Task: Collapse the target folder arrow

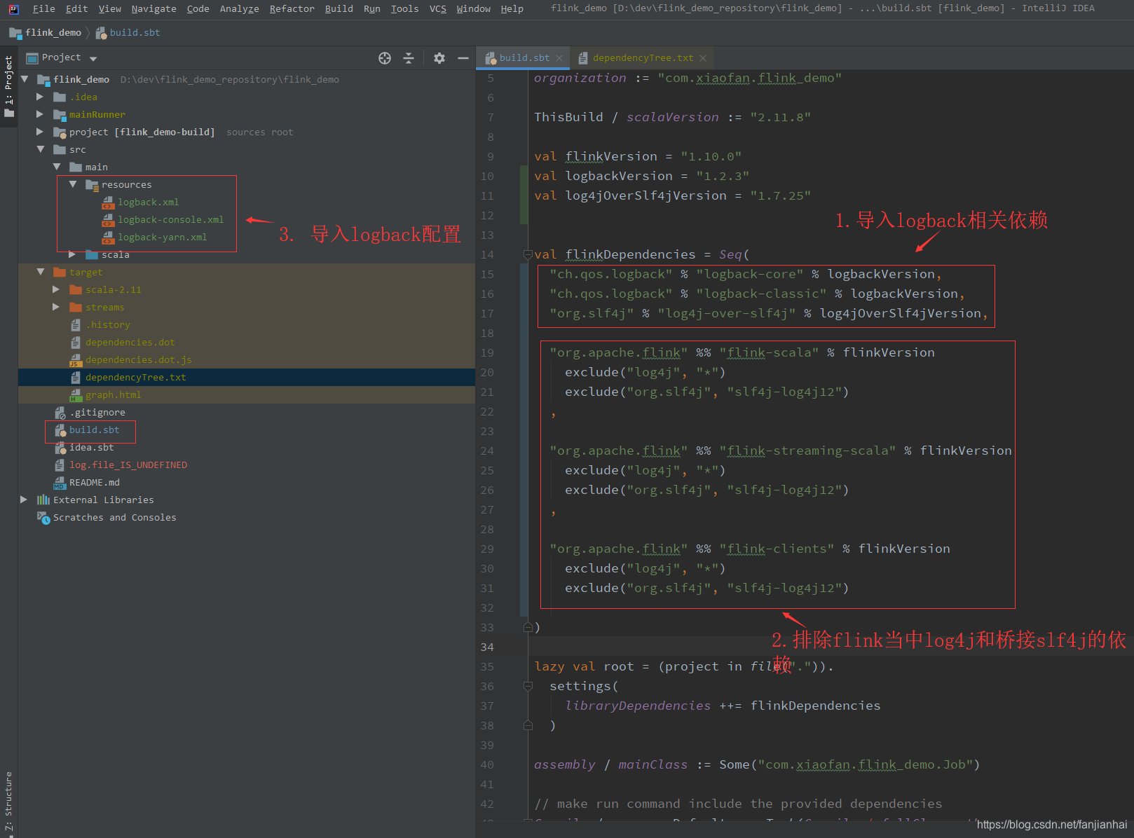Action: (x=40, y=272)
